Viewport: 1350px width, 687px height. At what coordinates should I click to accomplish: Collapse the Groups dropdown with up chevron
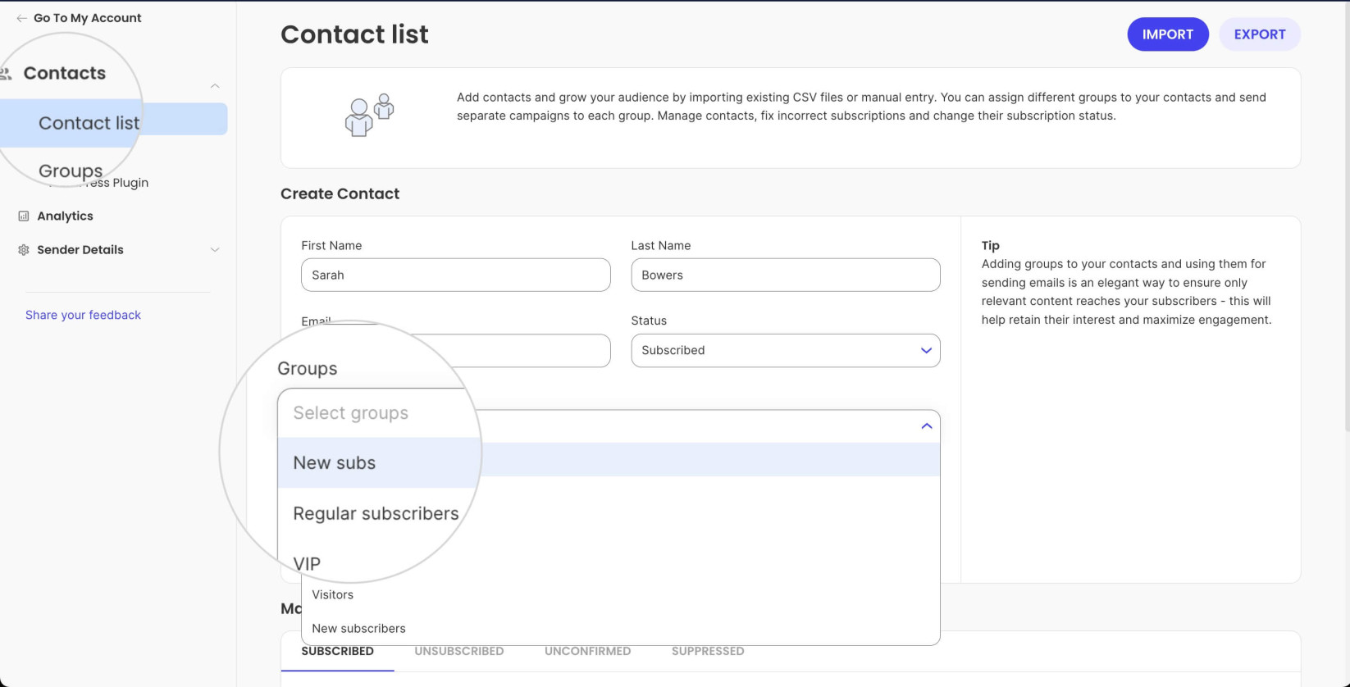pos(927,426)
